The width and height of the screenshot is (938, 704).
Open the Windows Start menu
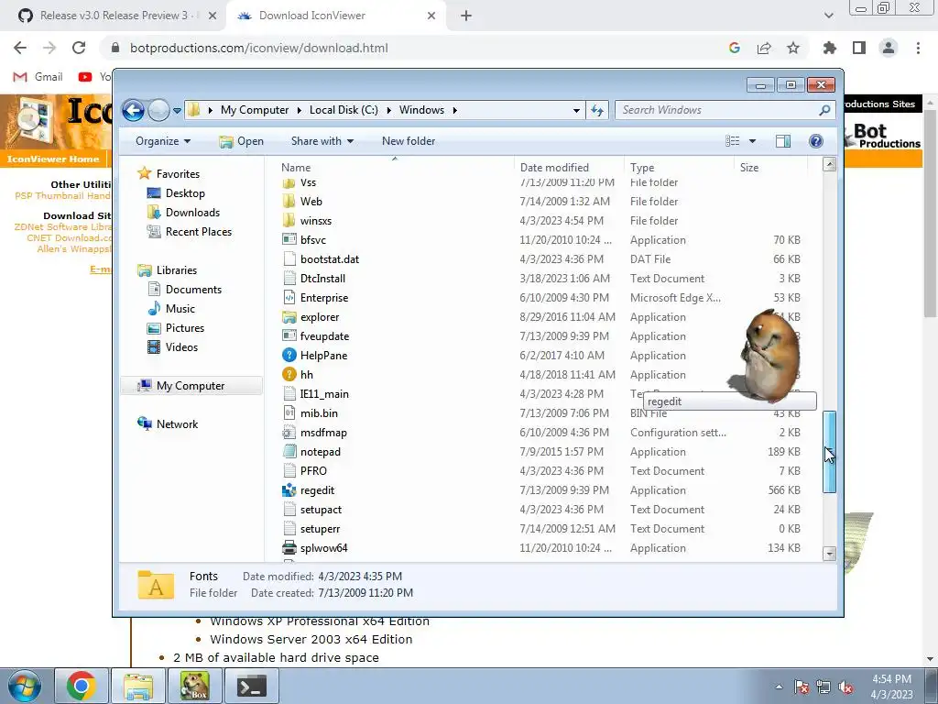tap(25, 686)
